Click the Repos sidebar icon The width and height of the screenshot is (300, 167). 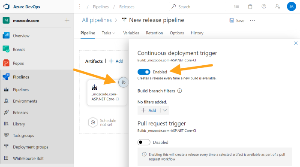tap(6, 63)
